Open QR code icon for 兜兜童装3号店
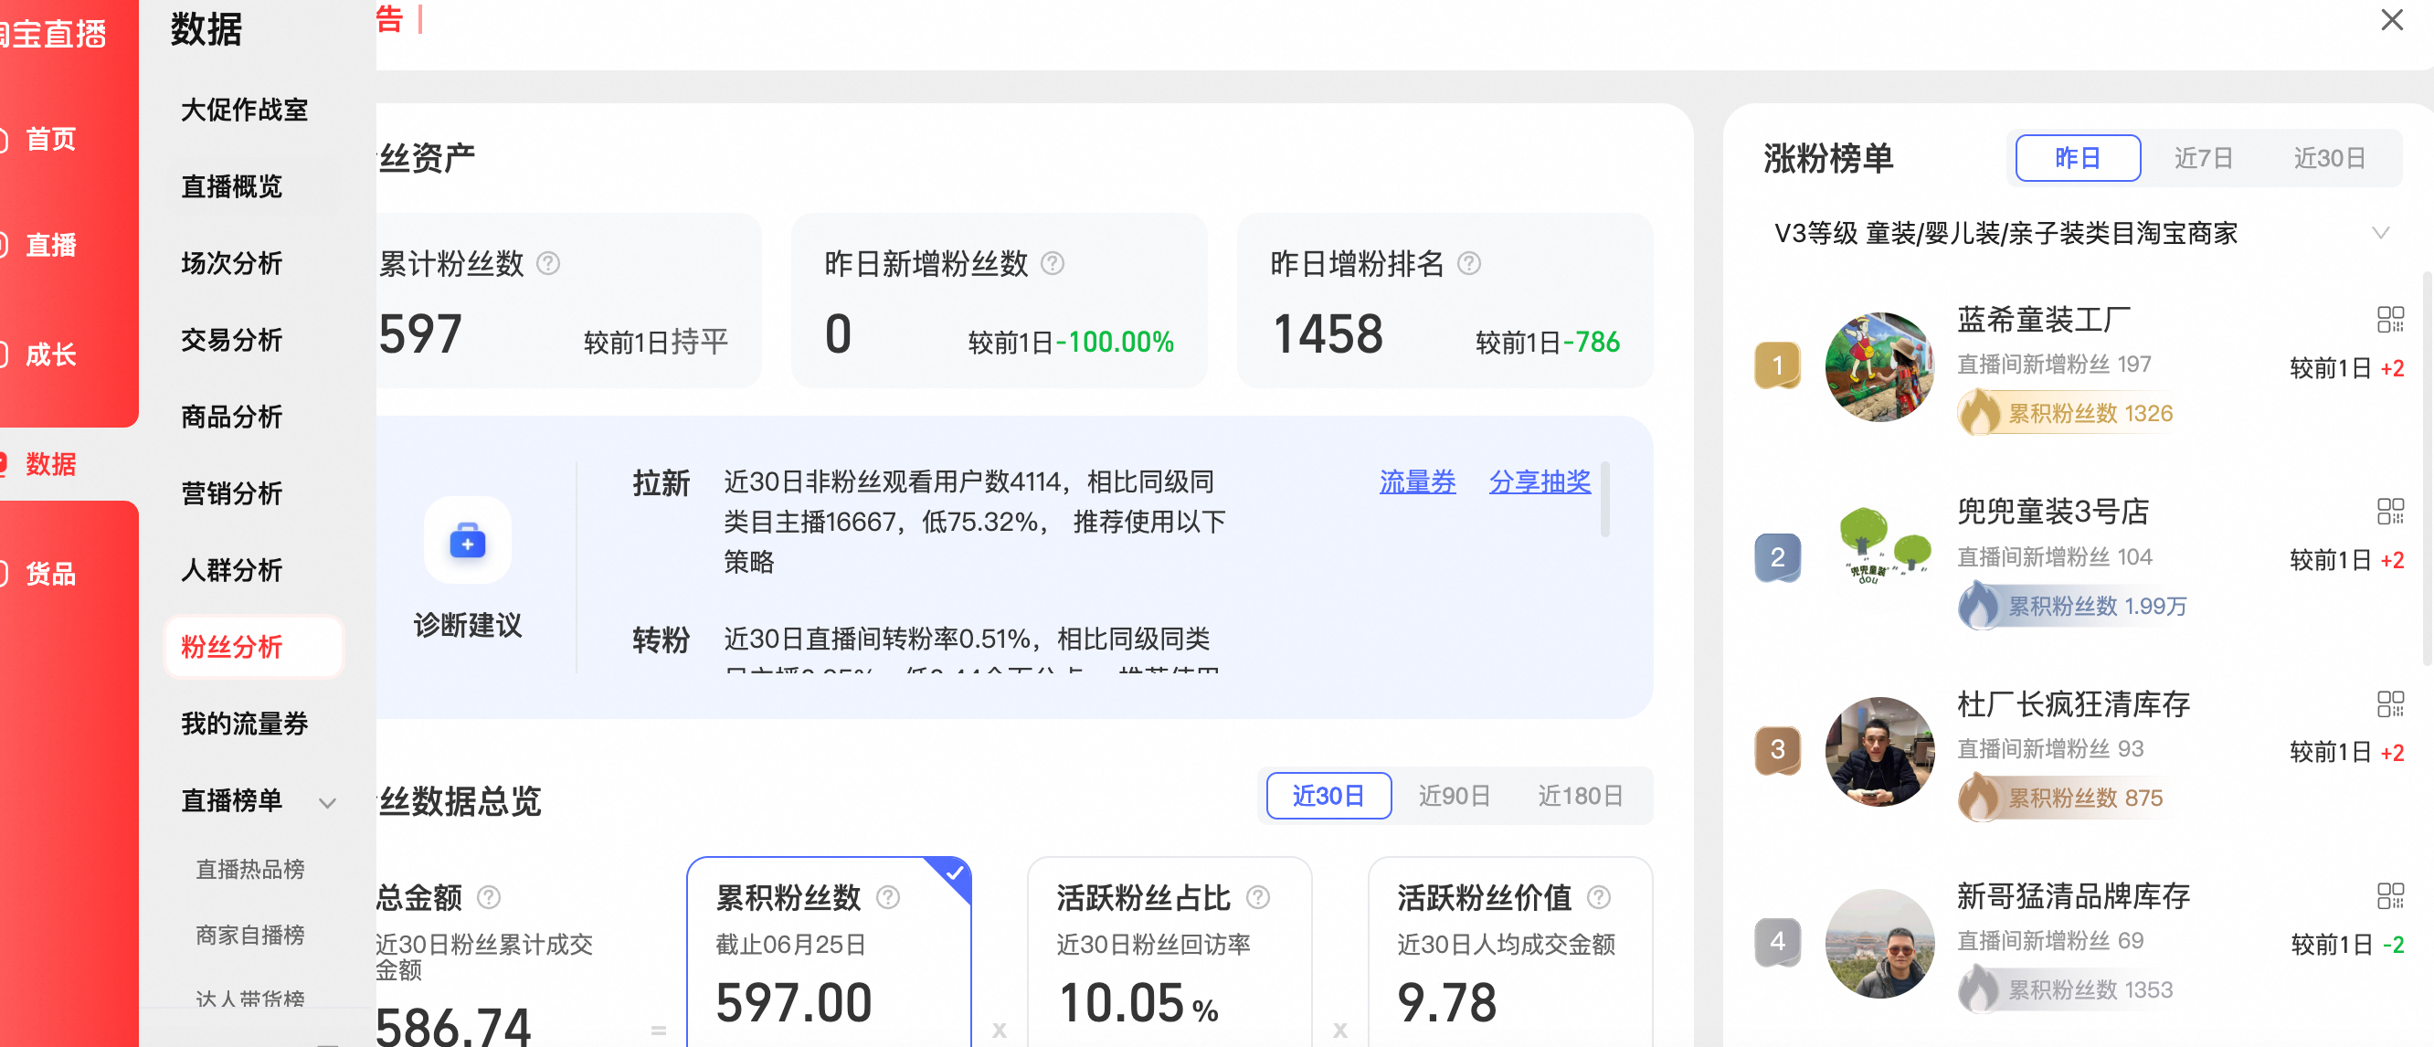The width and height of the screenshot is (2434, 1047). click(x=2389, y=512)
